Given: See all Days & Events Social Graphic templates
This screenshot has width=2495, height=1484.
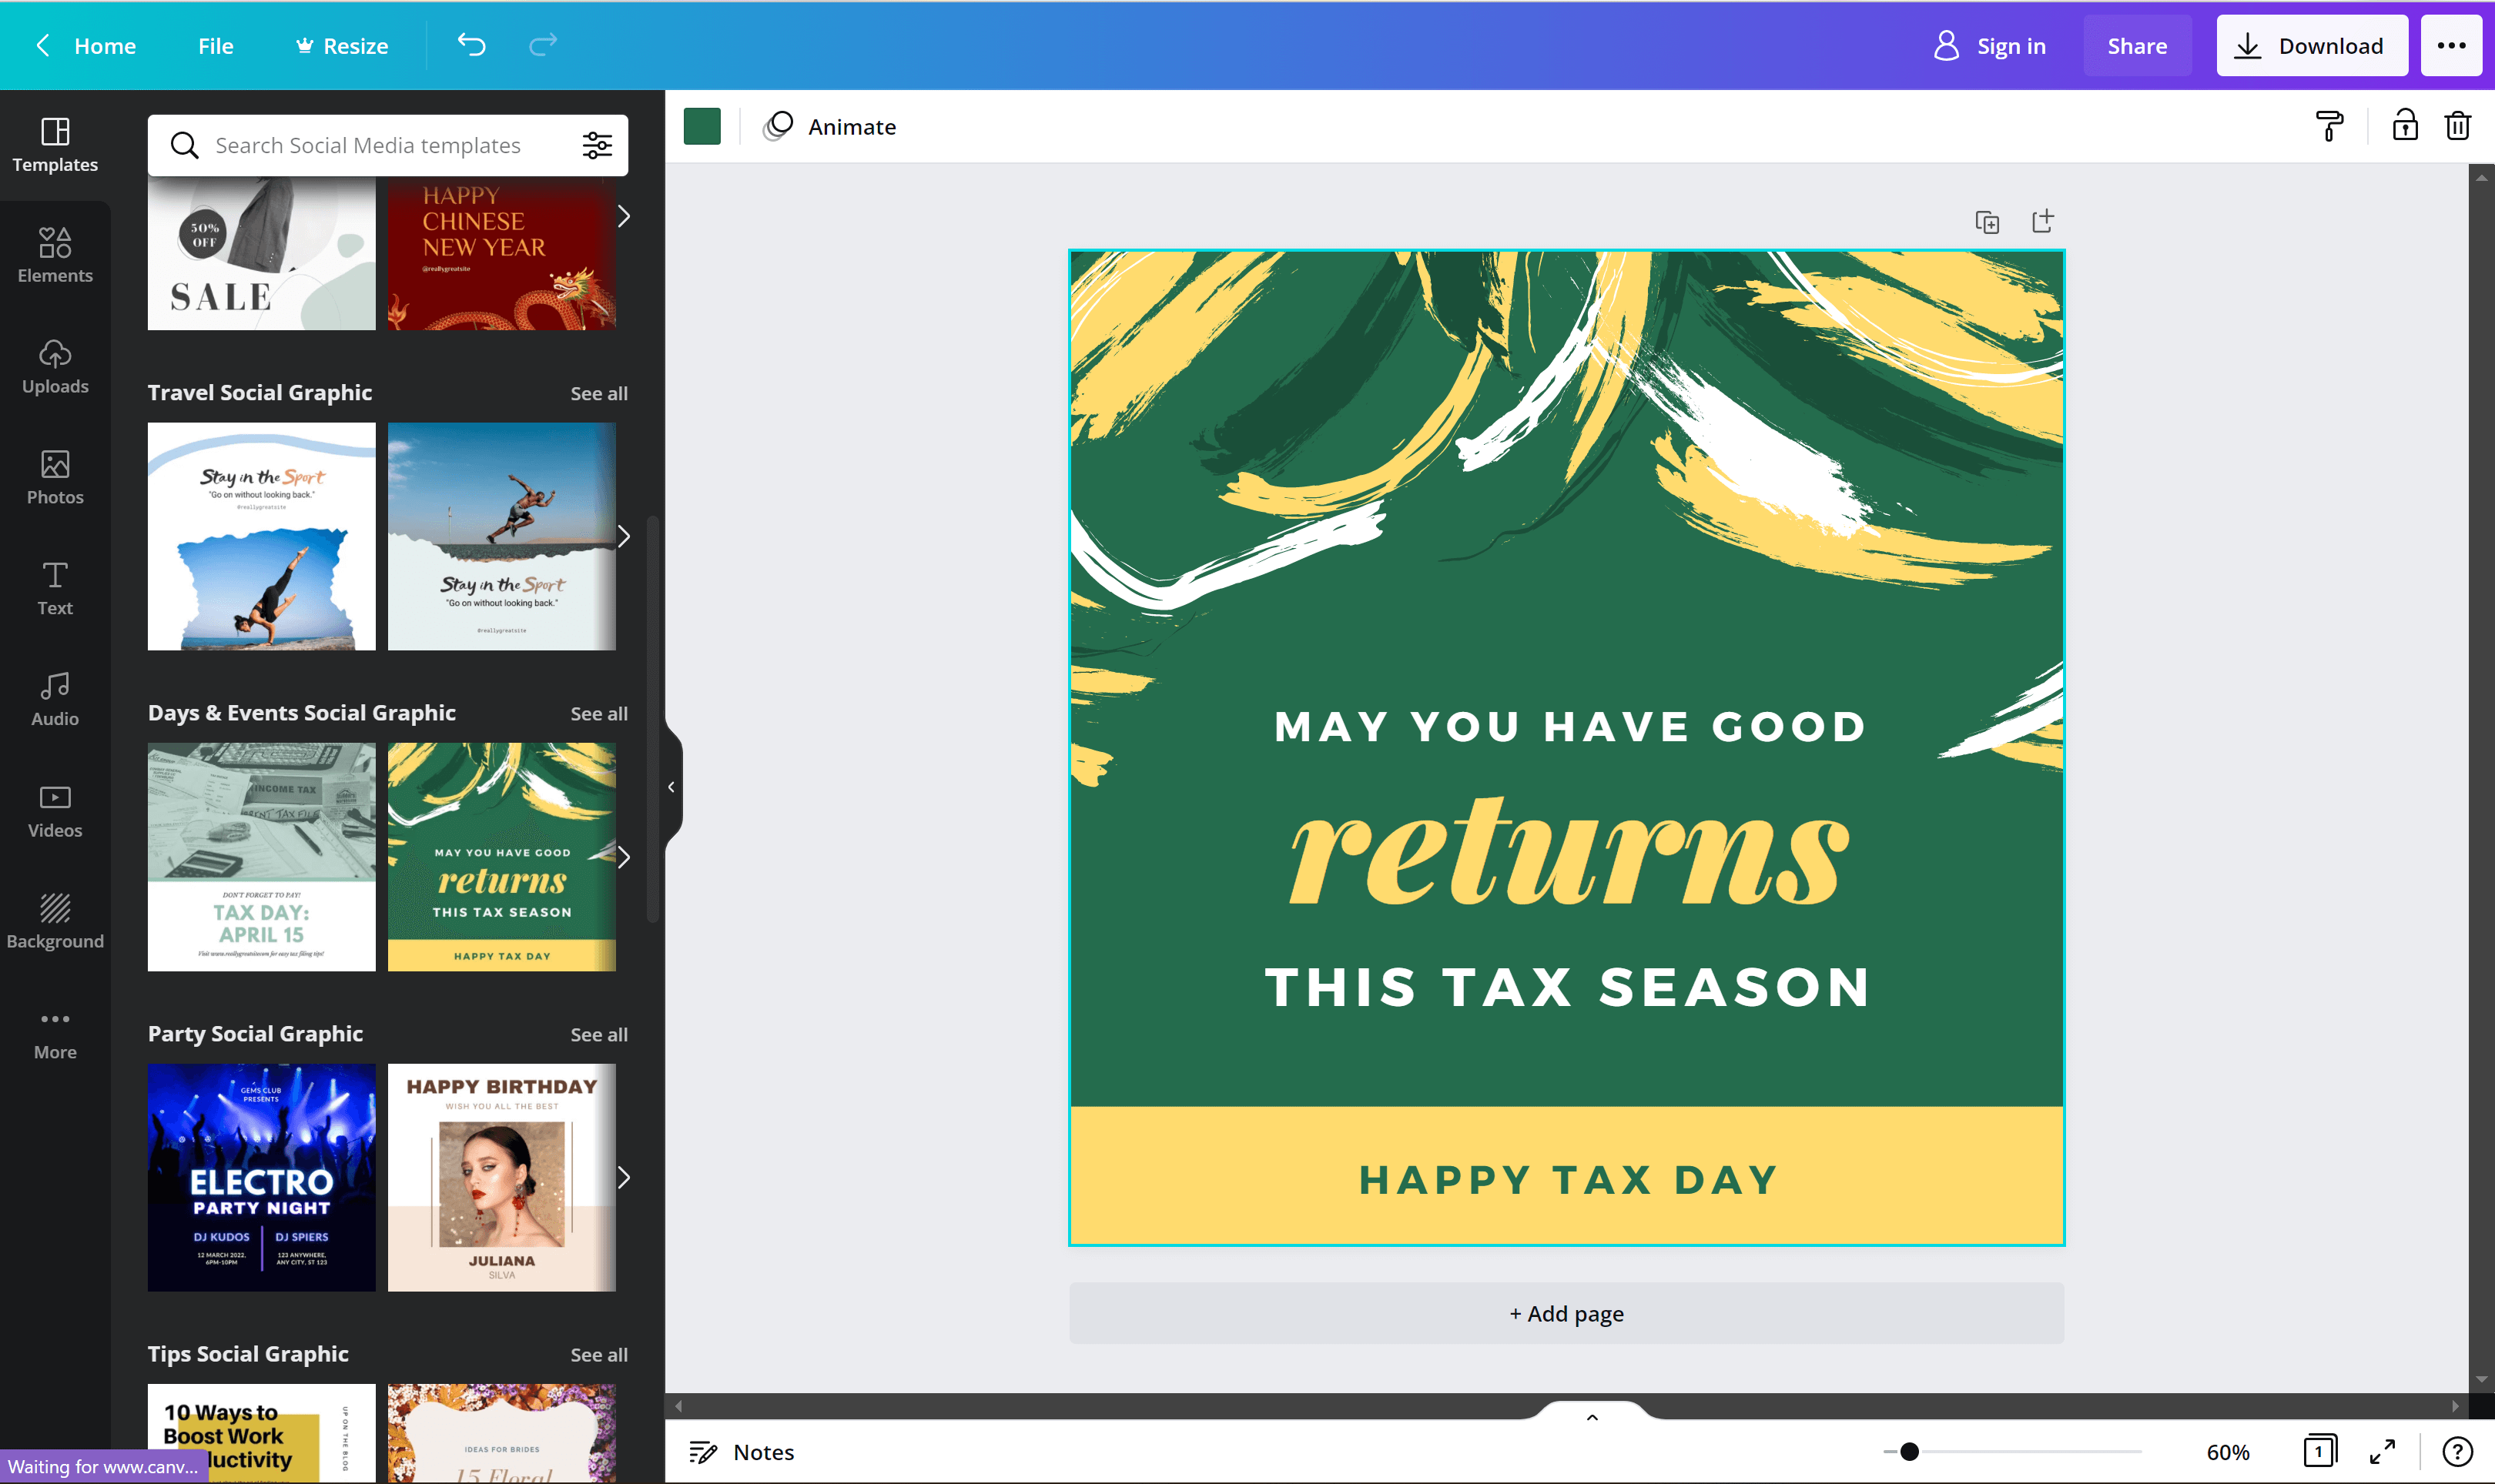Looking at the screenshot, I should (x=599, y=714).
